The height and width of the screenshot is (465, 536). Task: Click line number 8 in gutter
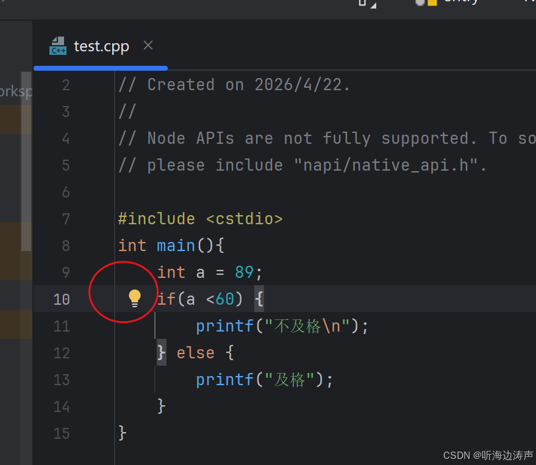click(66, 246)
